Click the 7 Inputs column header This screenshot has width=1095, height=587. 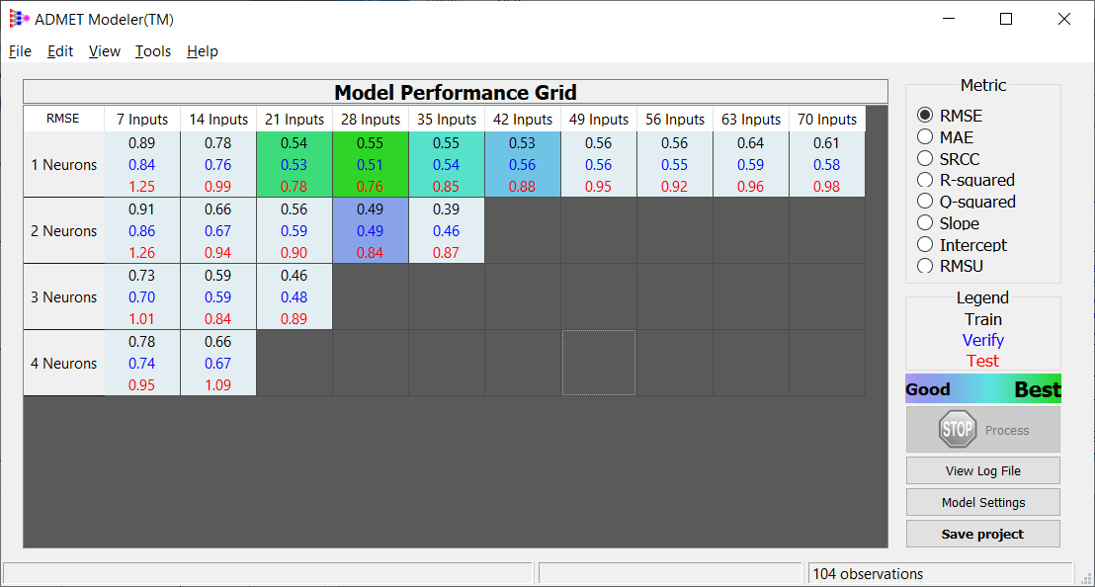coord(142,120)
